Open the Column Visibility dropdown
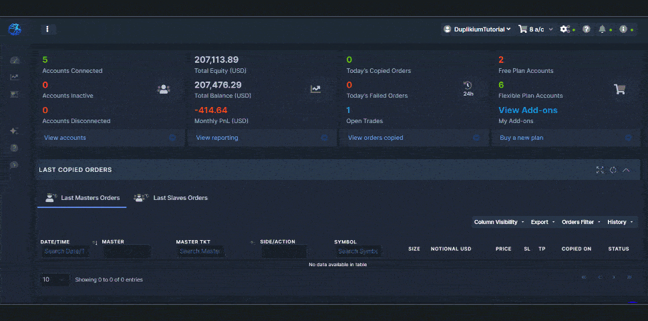Image resolution: width=648 pixels, height=321 pixels. point(498,222)
